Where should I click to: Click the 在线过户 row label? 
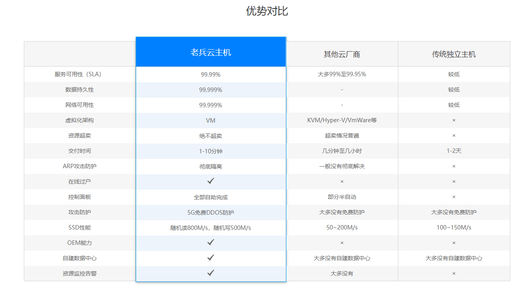[x=80, y=182]
